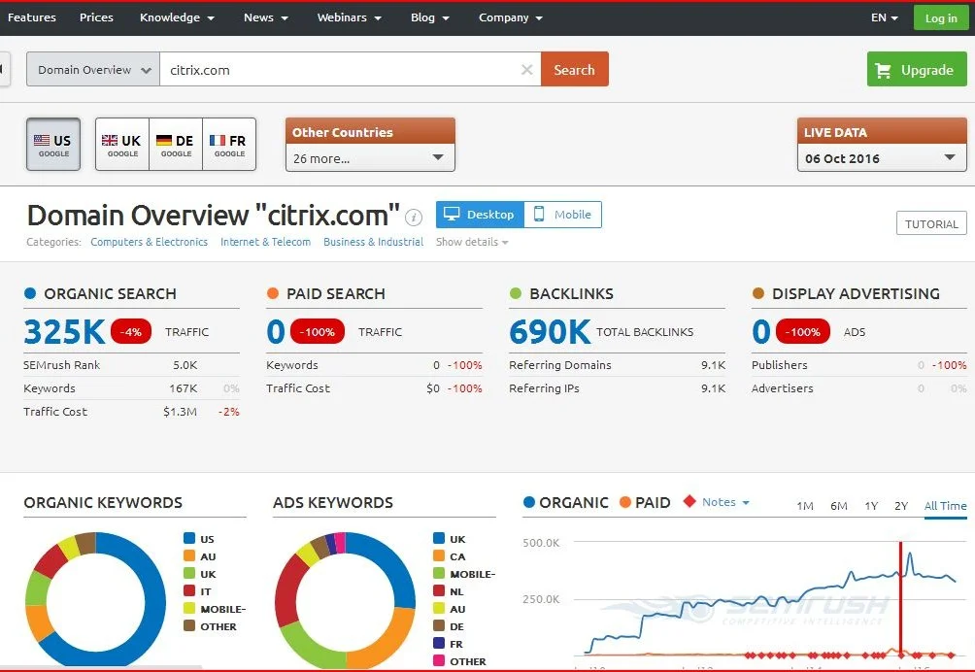This screenshot has width=975, height=672.
Task: Select the 2Y chart range
Action: [x=901, y=506]
